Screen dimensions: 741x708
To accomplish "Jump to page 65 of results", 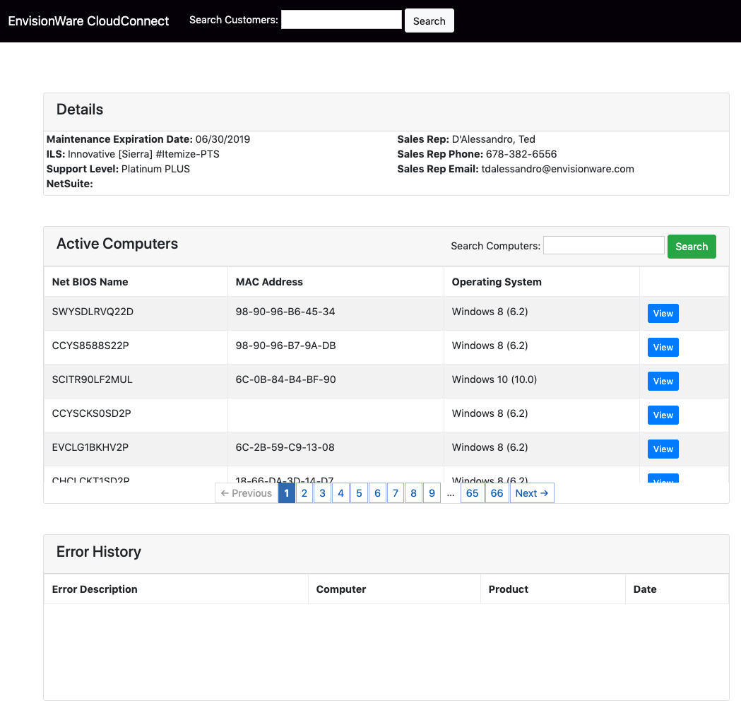I will [x=473, y=493].
